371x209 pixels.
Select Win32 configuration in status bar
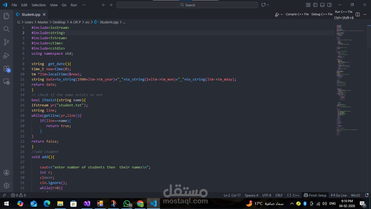coord(356,195)
